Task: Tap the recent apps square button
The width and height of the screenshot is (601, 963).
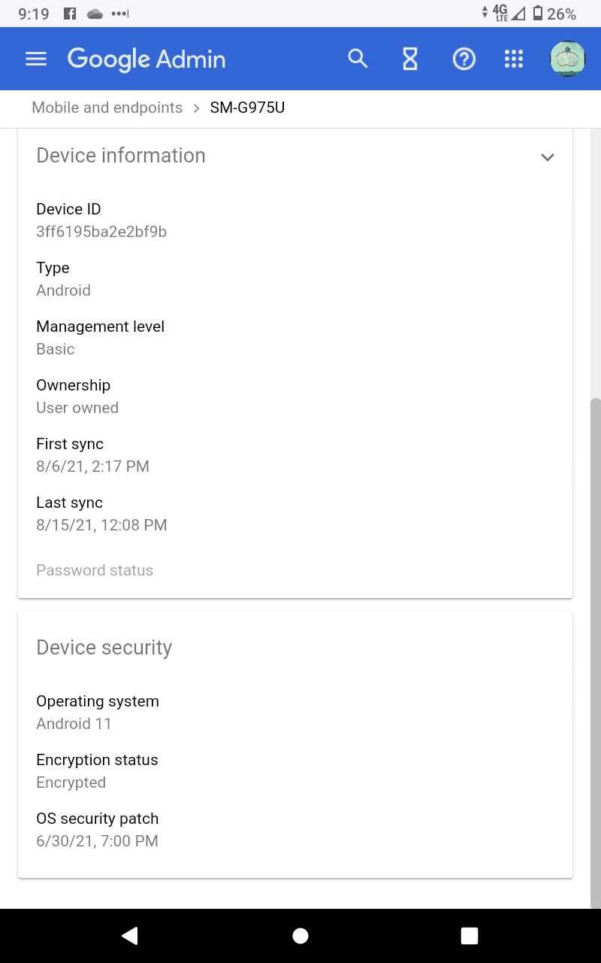Action: coord(470,935)
